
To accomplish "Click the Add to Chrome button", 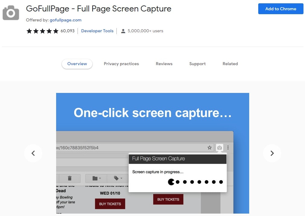I will click(x=281, y=9).
